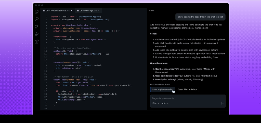Screen dimensions: 261x123
Task: Click 'Description editing?' question text
Action: [x=166, y=80]
